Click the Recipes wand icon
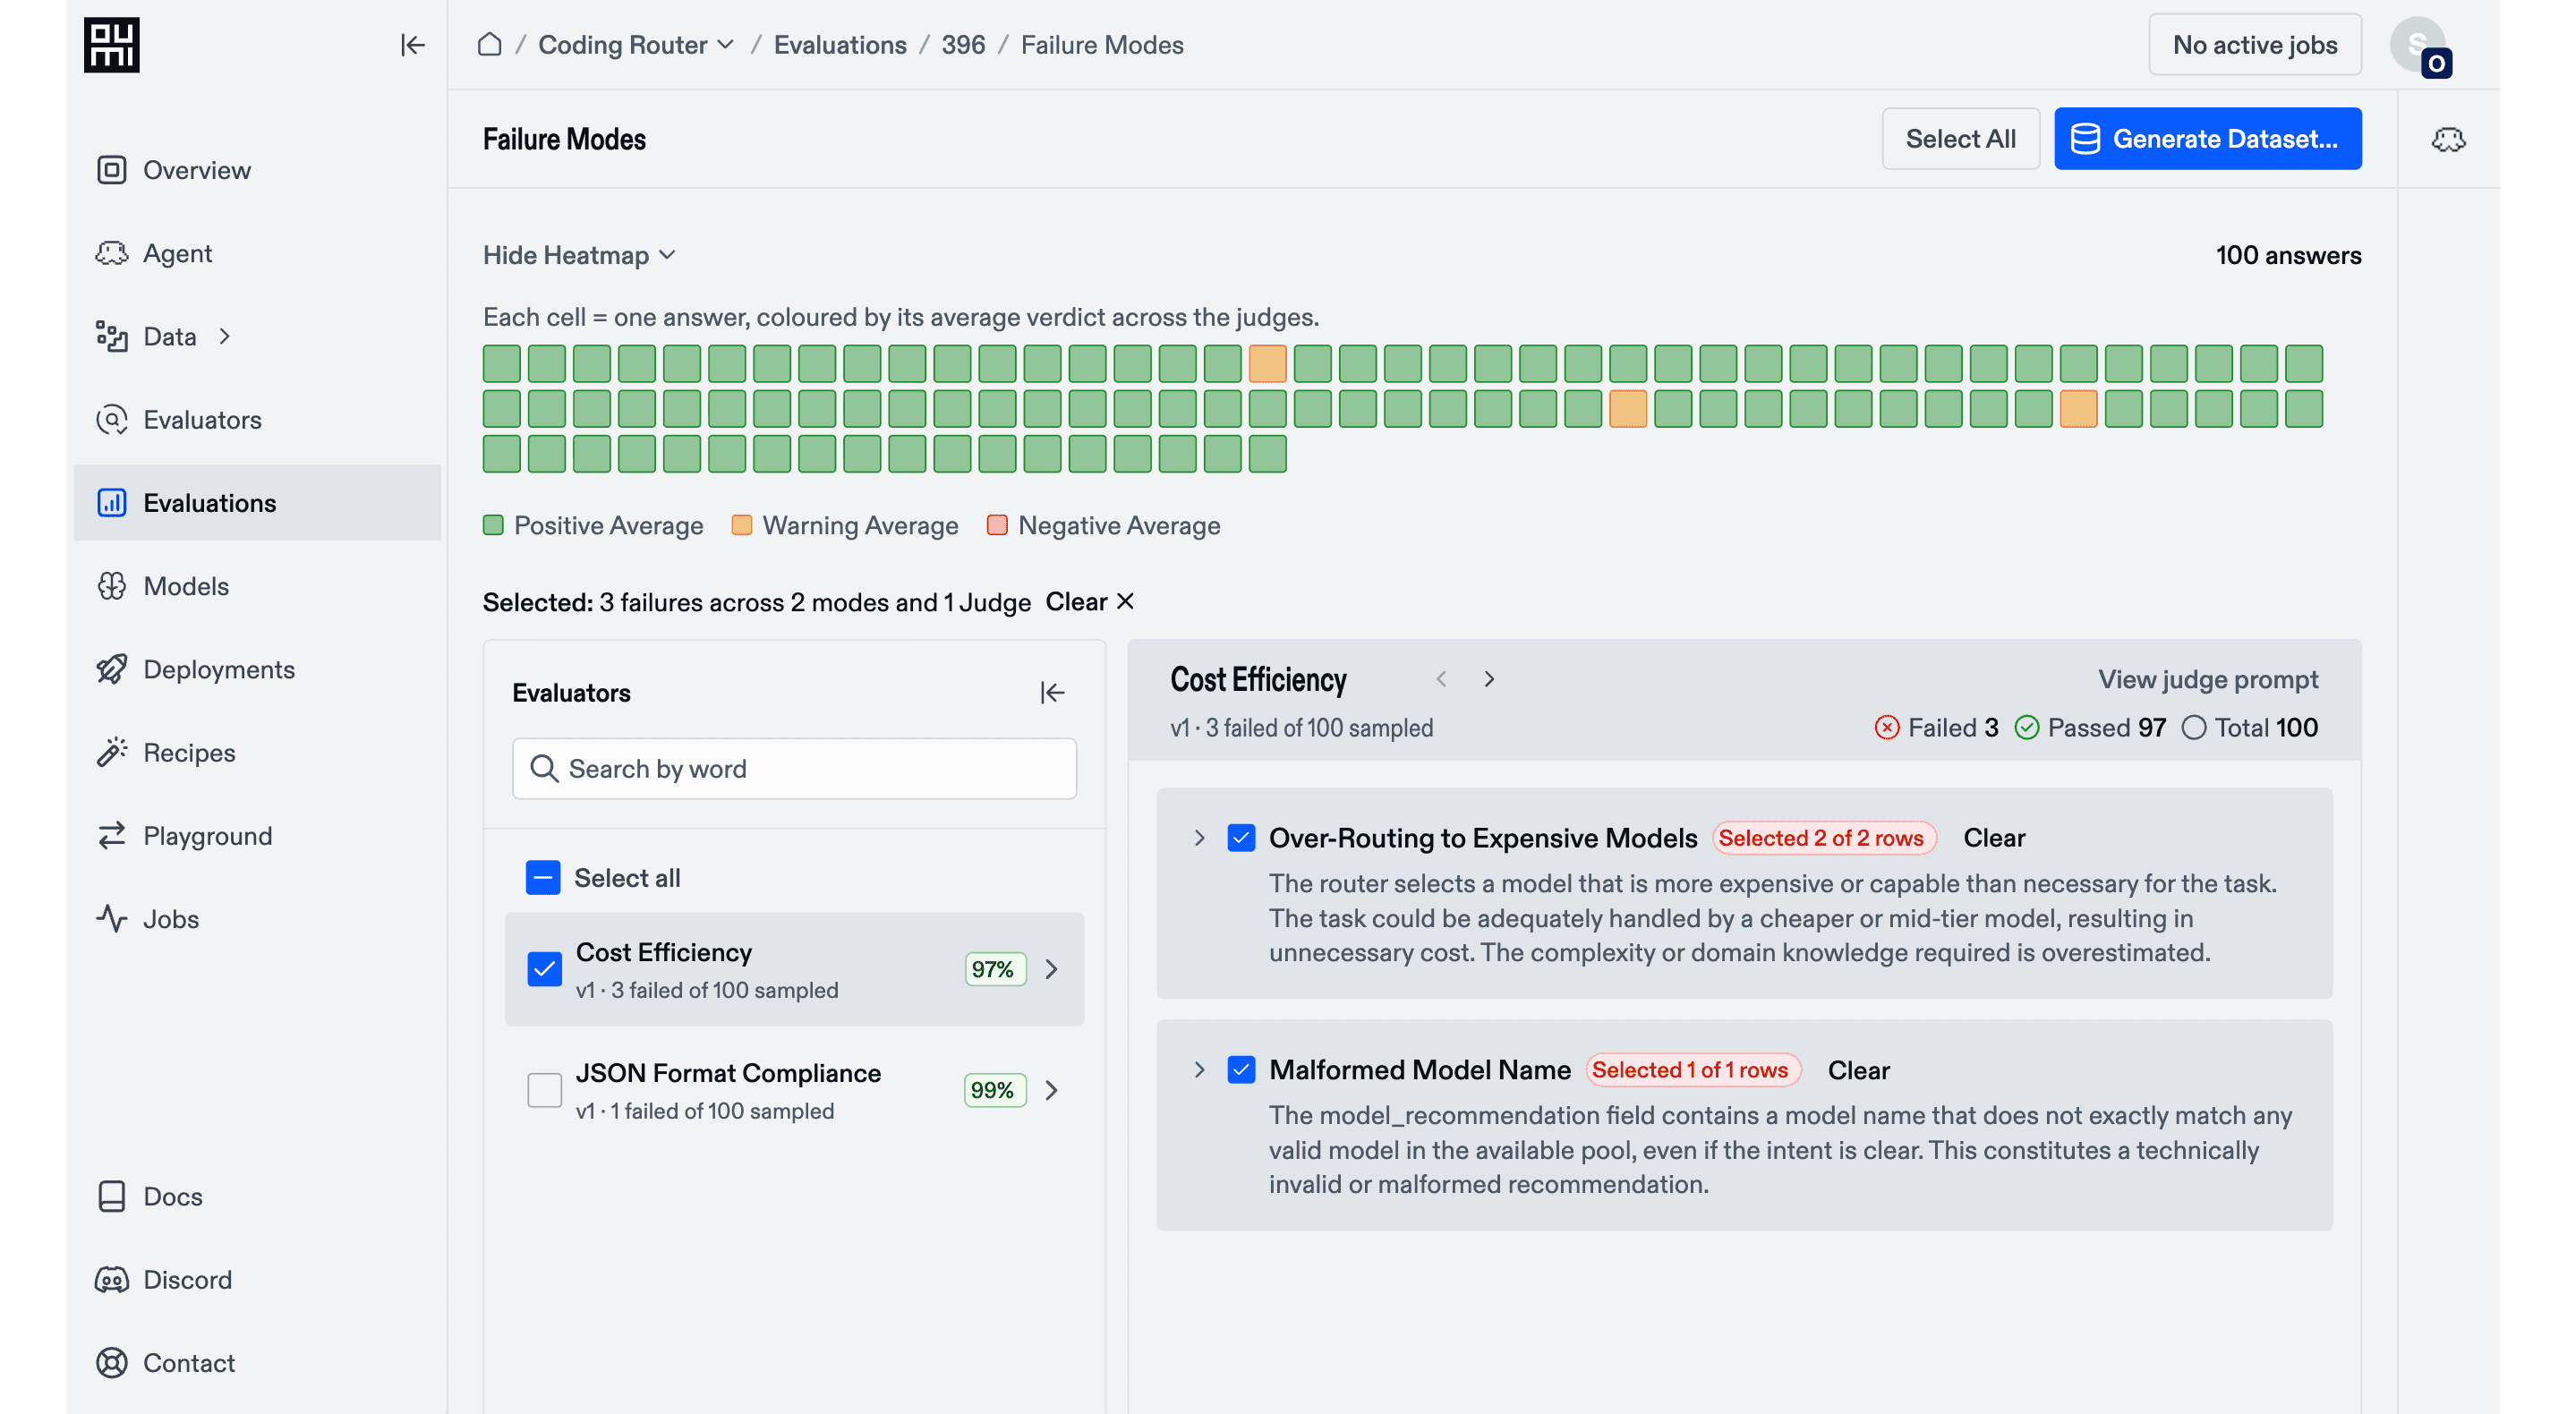2567x1414 pixels. [x=112, y=753]
